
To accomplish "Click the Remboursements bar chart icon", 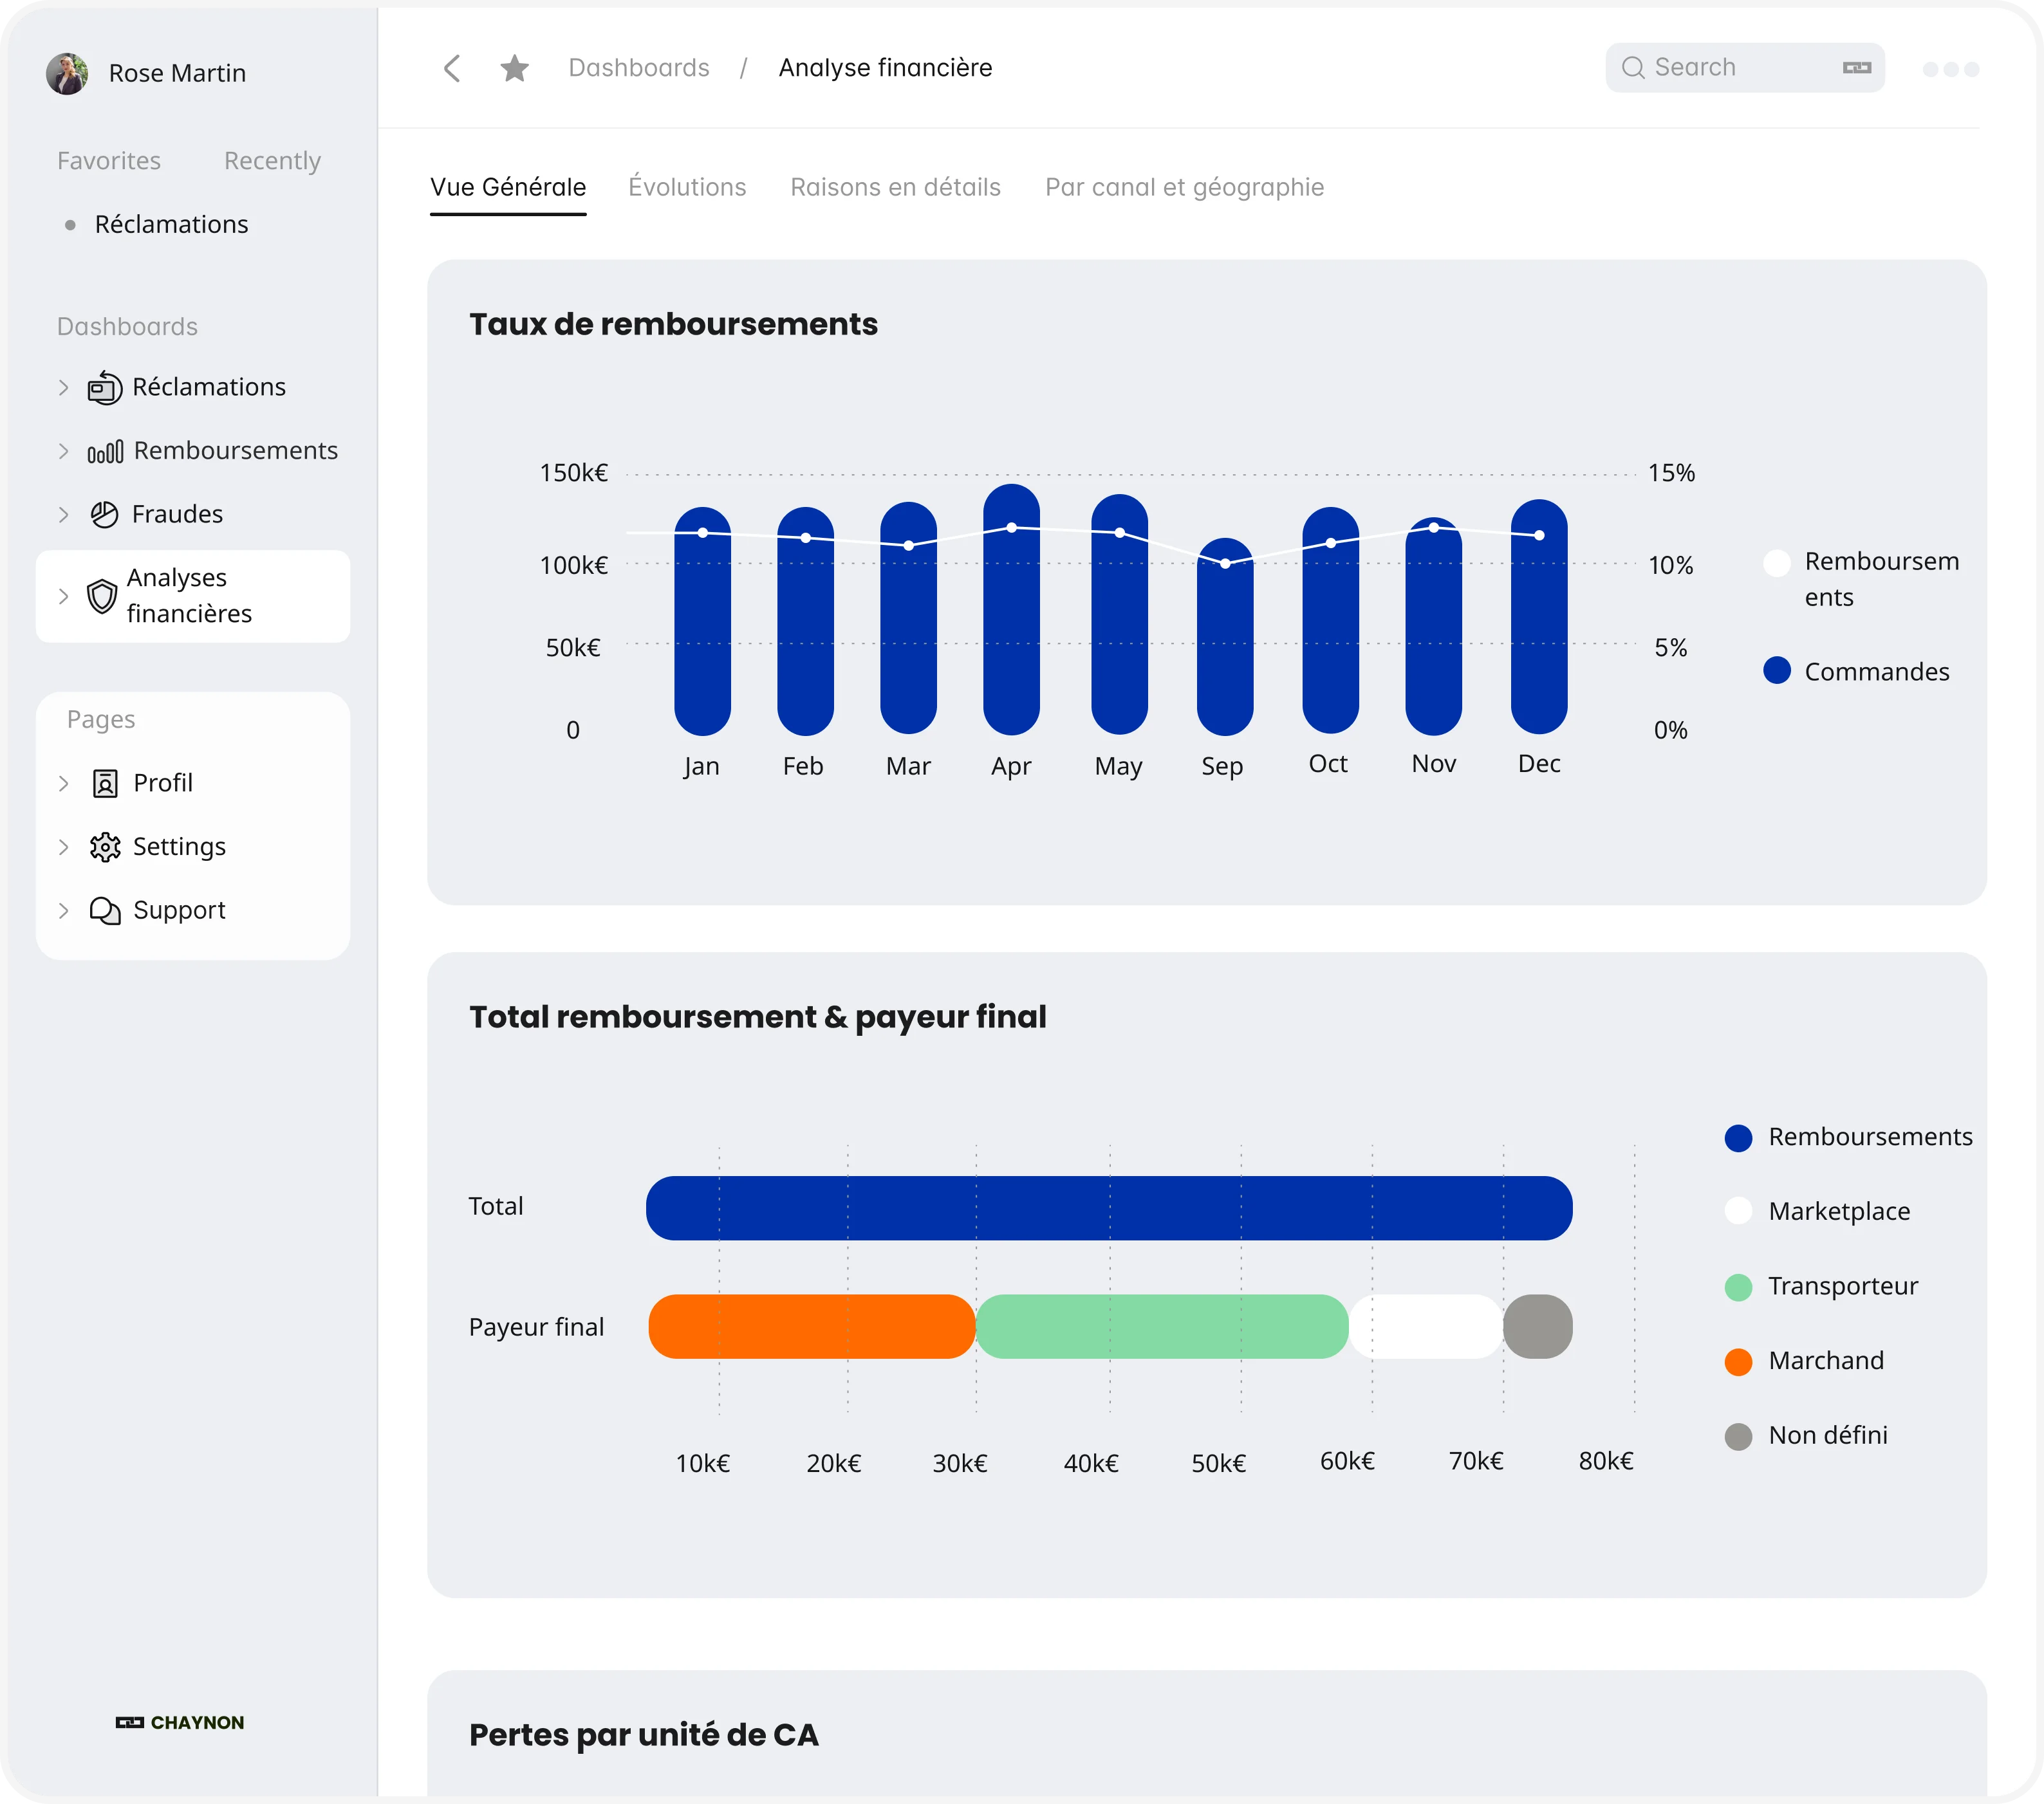I will pyautogui.click(x=105, y=452).
